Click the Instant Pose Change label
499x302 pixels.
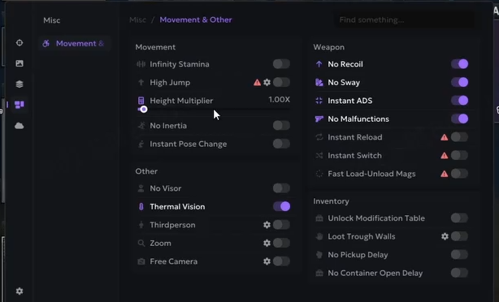[x=189, y=144]
